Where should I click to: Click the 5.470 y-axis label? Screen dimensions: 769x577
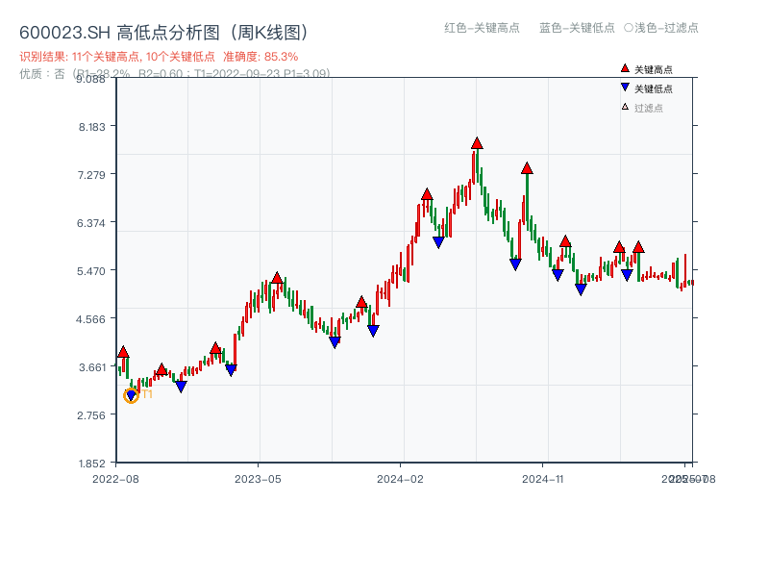91,271
